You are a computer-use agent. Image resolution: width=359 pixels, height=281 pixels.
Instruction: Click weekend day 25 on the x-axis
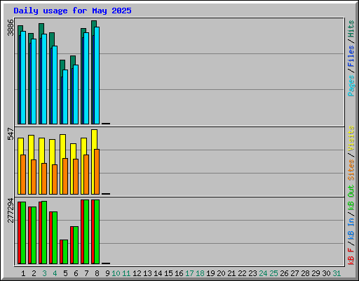[x=273, y=273]
